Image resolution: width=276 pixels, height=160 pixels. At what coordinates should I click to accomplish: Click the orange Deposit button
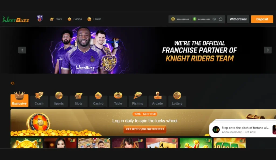coord(262,19)
